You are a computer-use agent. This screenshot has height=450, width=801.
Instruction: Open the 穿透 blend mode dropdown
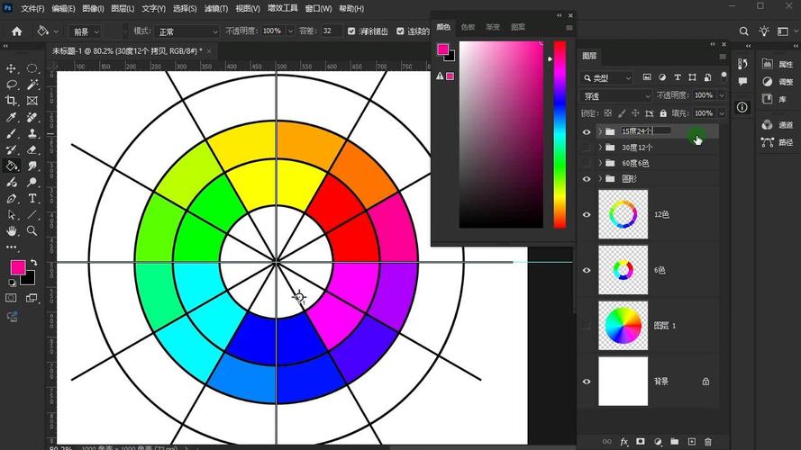point(616,96)
